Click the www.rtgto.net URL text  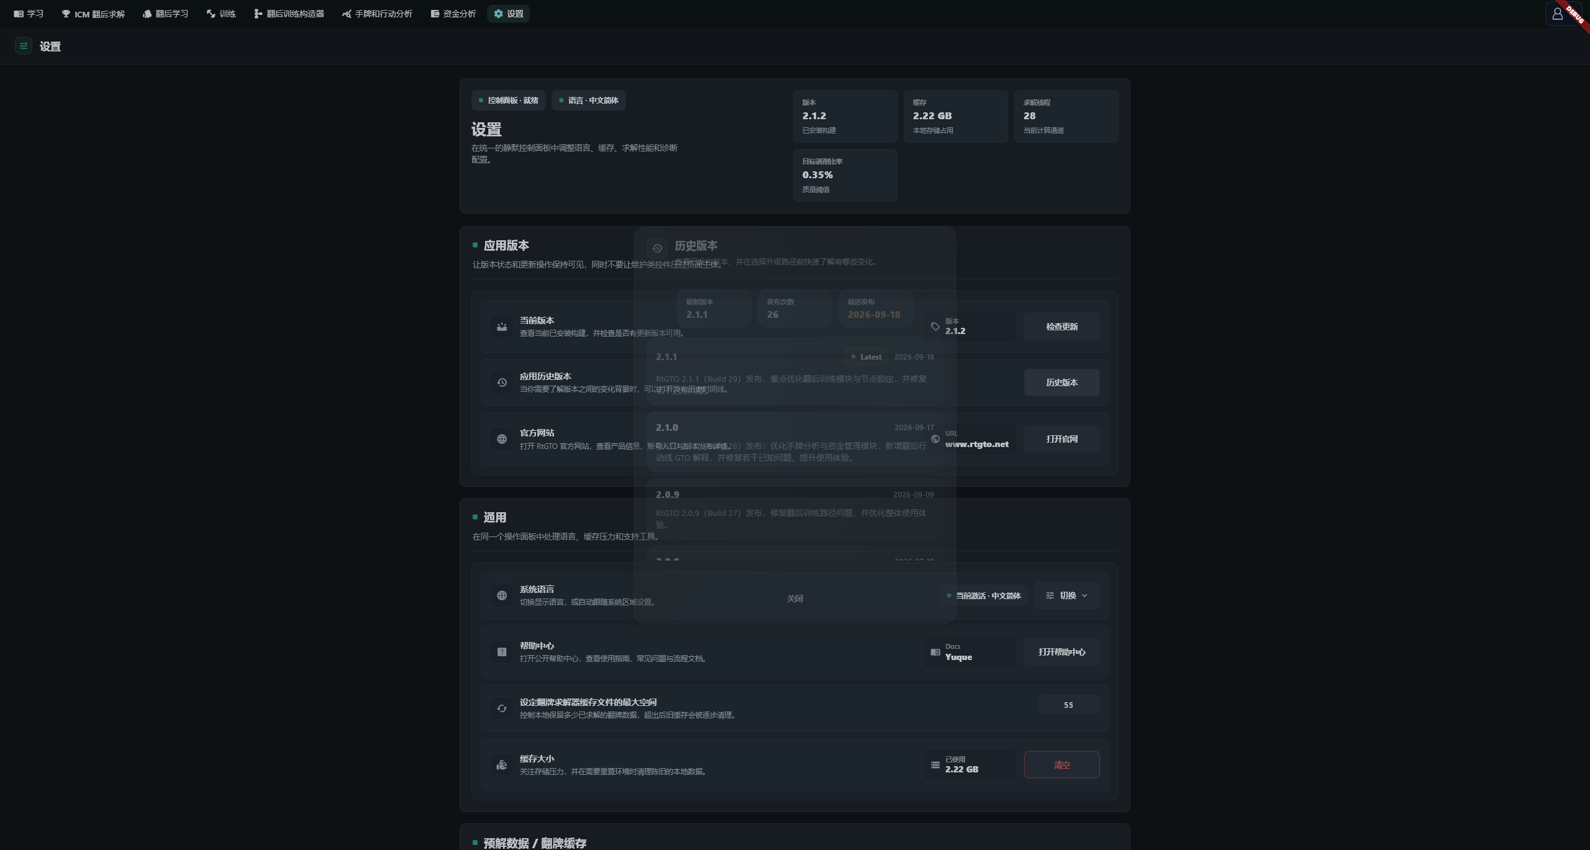976,444
